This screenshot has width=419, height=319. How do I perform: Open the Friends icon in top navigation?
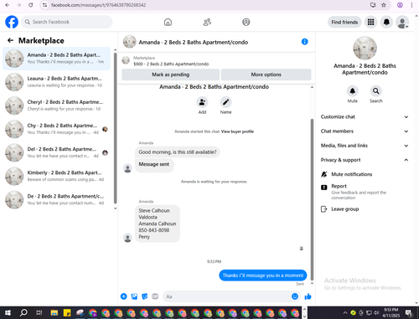click(x=207, y=22)
